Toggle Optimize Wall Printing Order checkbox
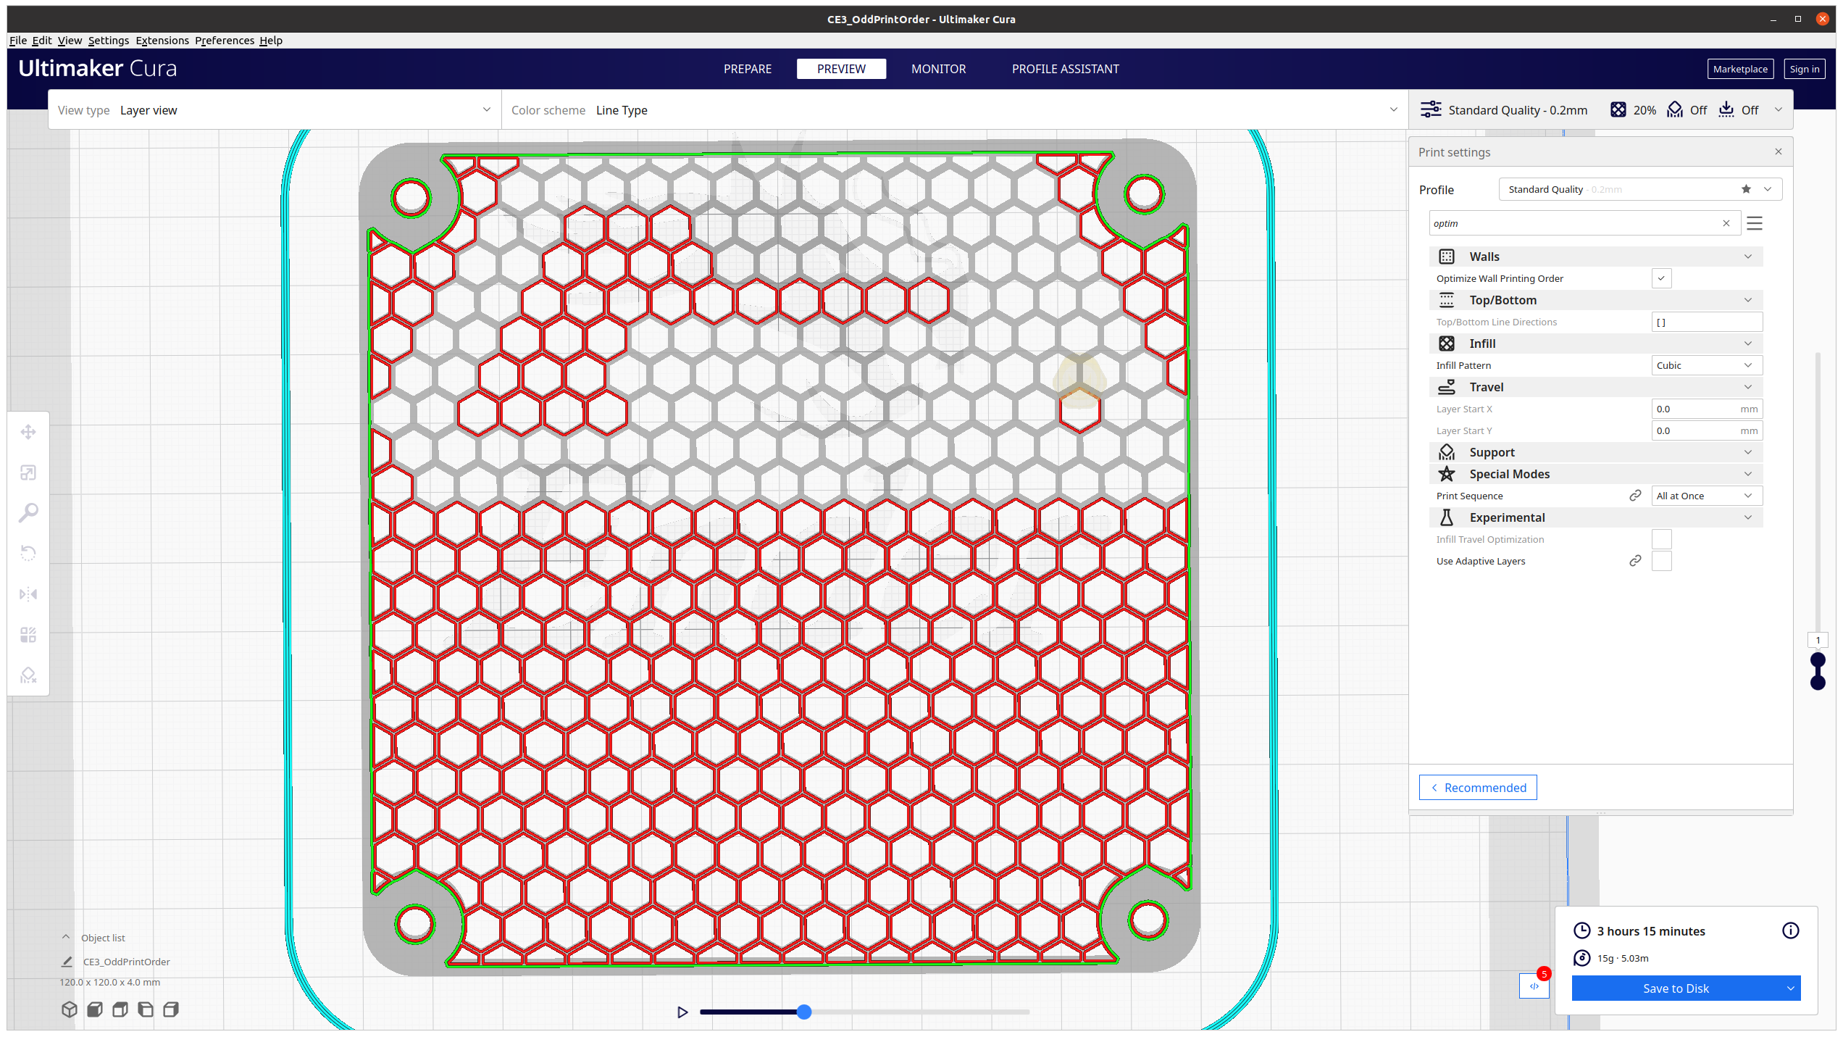Screen dimensions: 1843x1037 coord(1661,278)
